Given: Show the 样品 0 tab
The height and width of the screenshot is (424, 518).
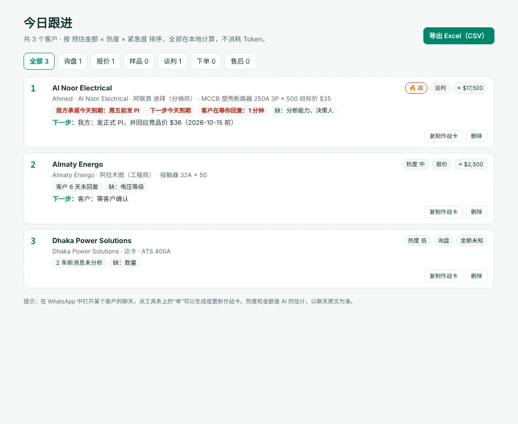Looking at the screenshot, I should coord(139,61).
